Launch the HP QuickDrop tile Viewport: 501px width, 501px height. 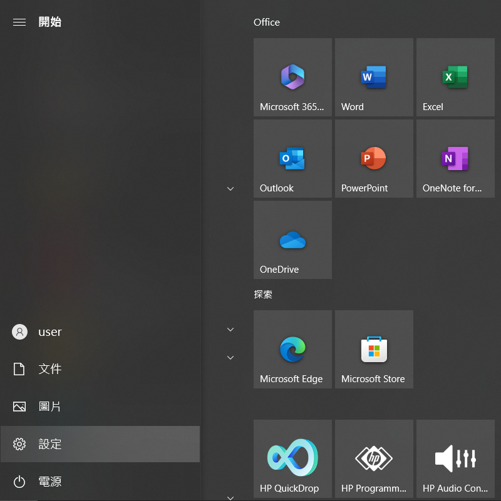292,458
